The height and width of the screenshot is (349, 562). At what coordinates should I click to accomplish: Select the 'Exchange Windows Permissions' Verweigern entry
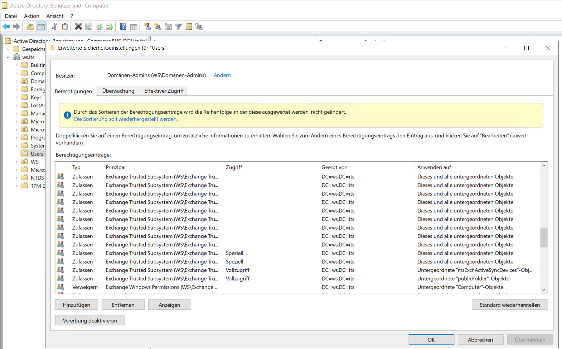[x=297, y=287]
